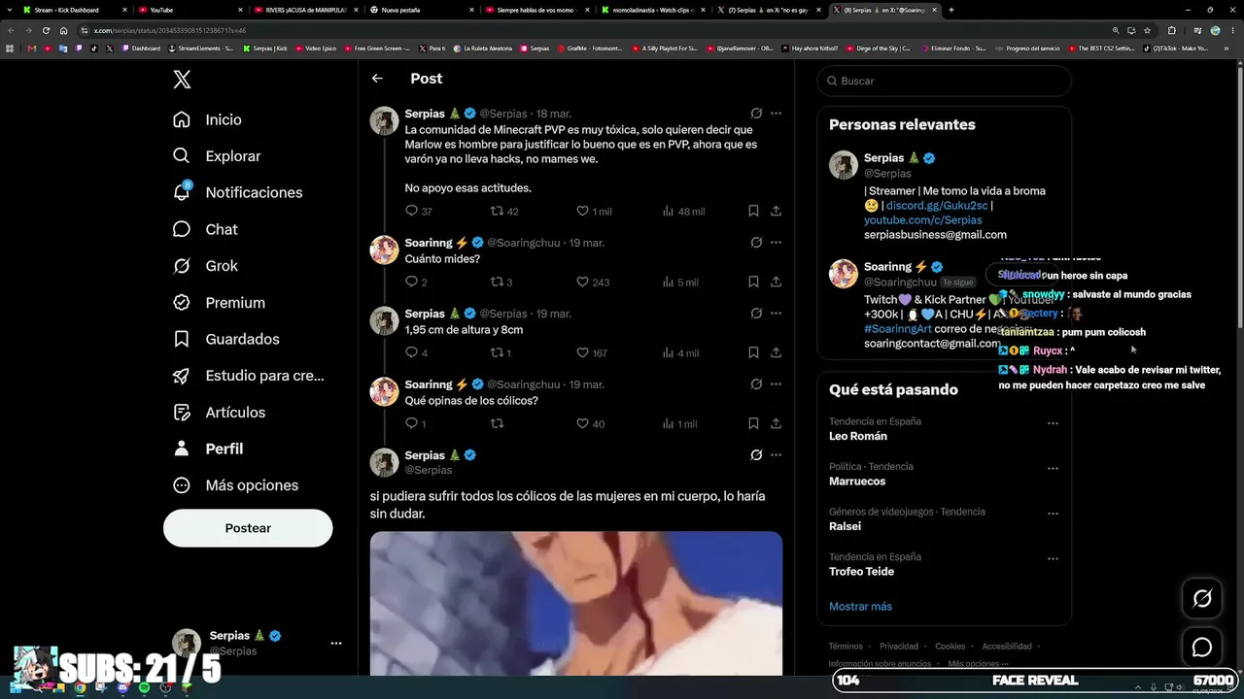Reload the page in the browser
The image size is (1244, 699).
click(46, 30)
